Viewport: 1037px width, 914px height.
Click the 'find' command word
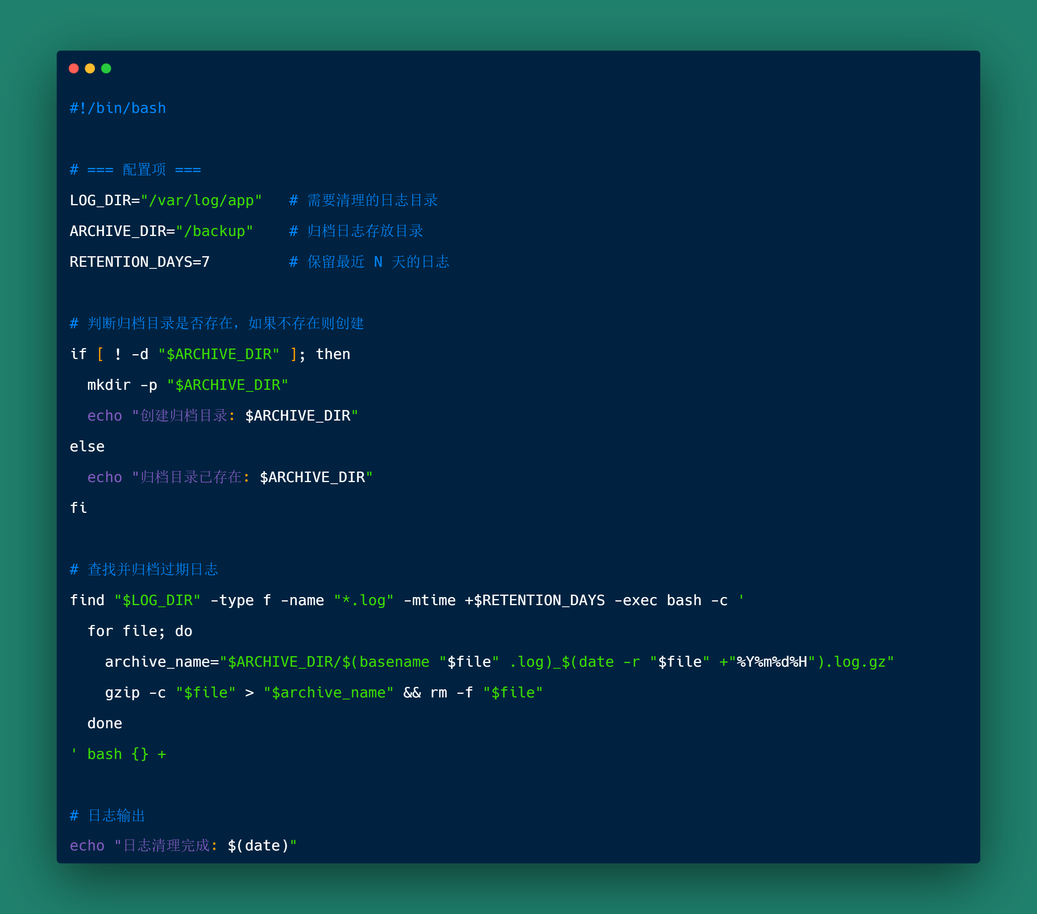click(87, 601)
